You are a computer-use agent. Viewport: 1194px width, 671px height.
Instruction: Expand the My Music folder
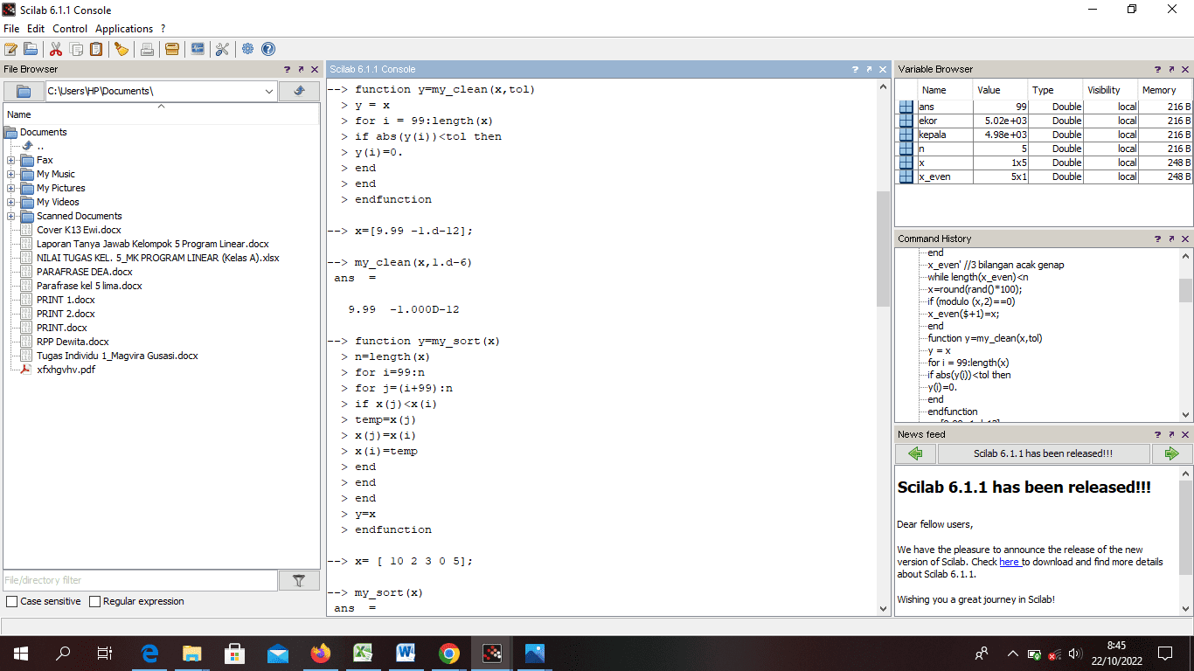pos(10,174)
